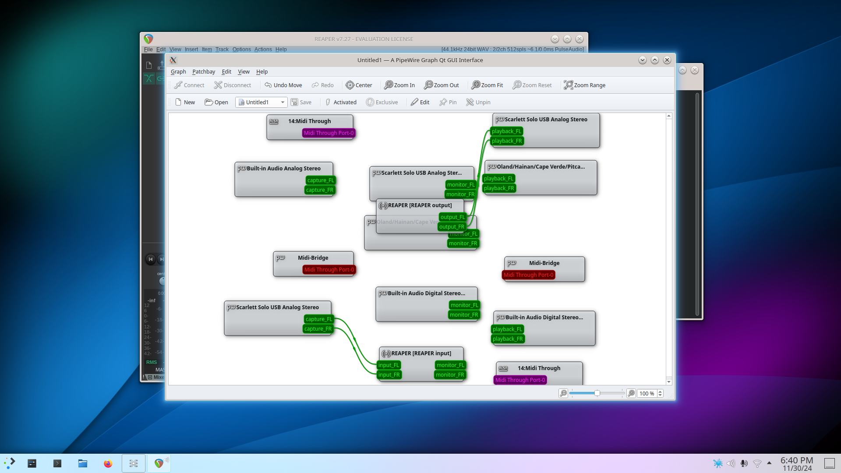This screenshot has height=473, width=841.
Task: Open the REAPER Options menu
Action: 242,49
